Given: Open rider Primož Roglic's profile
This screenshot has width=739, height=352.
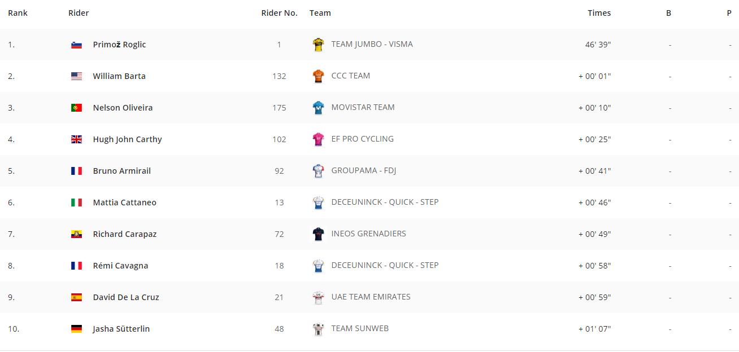Looking at the screenshot, I should (x=119, y=45).
